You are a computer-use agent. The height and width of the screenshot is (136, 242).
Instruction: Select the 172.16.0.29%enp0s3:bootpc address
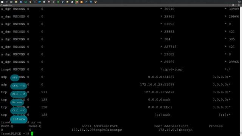tap(97, 130)
